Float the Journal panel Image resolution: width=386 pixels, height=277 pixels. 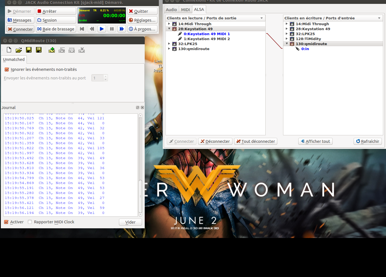pyautogui.click(x=138, y=107)
